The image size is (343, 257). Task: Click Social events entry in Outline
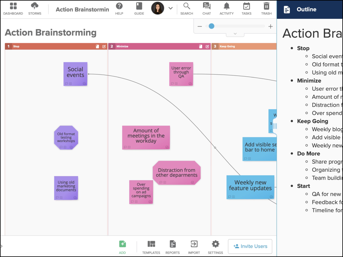(327, 56)
